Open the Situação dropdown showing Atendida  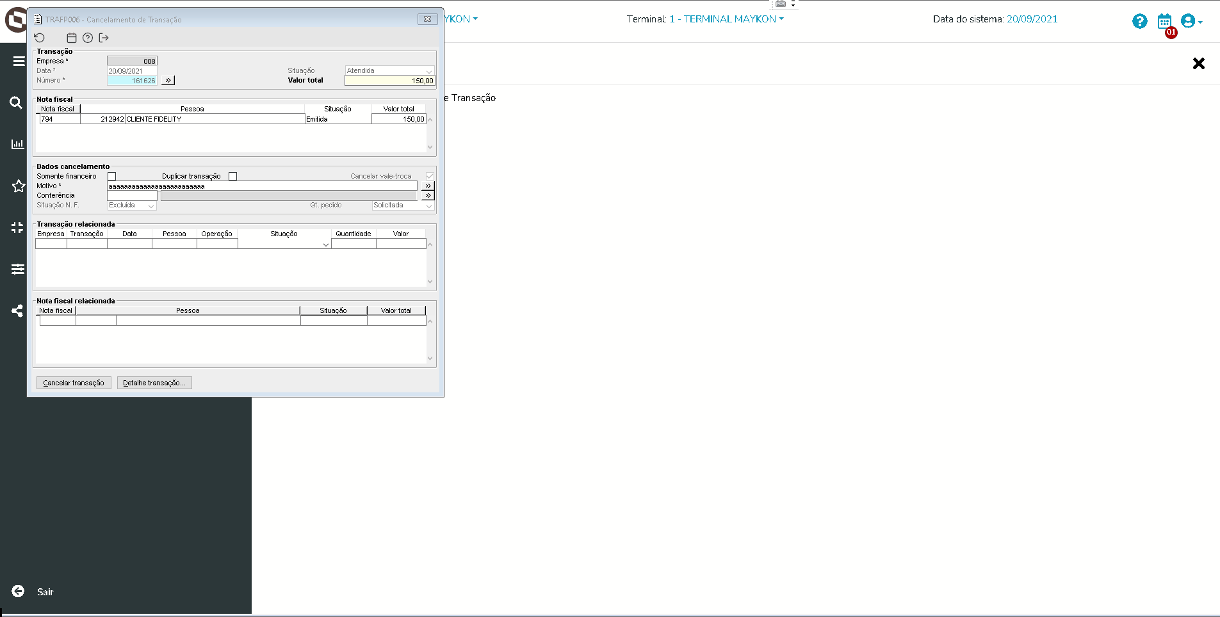point(390,70)
